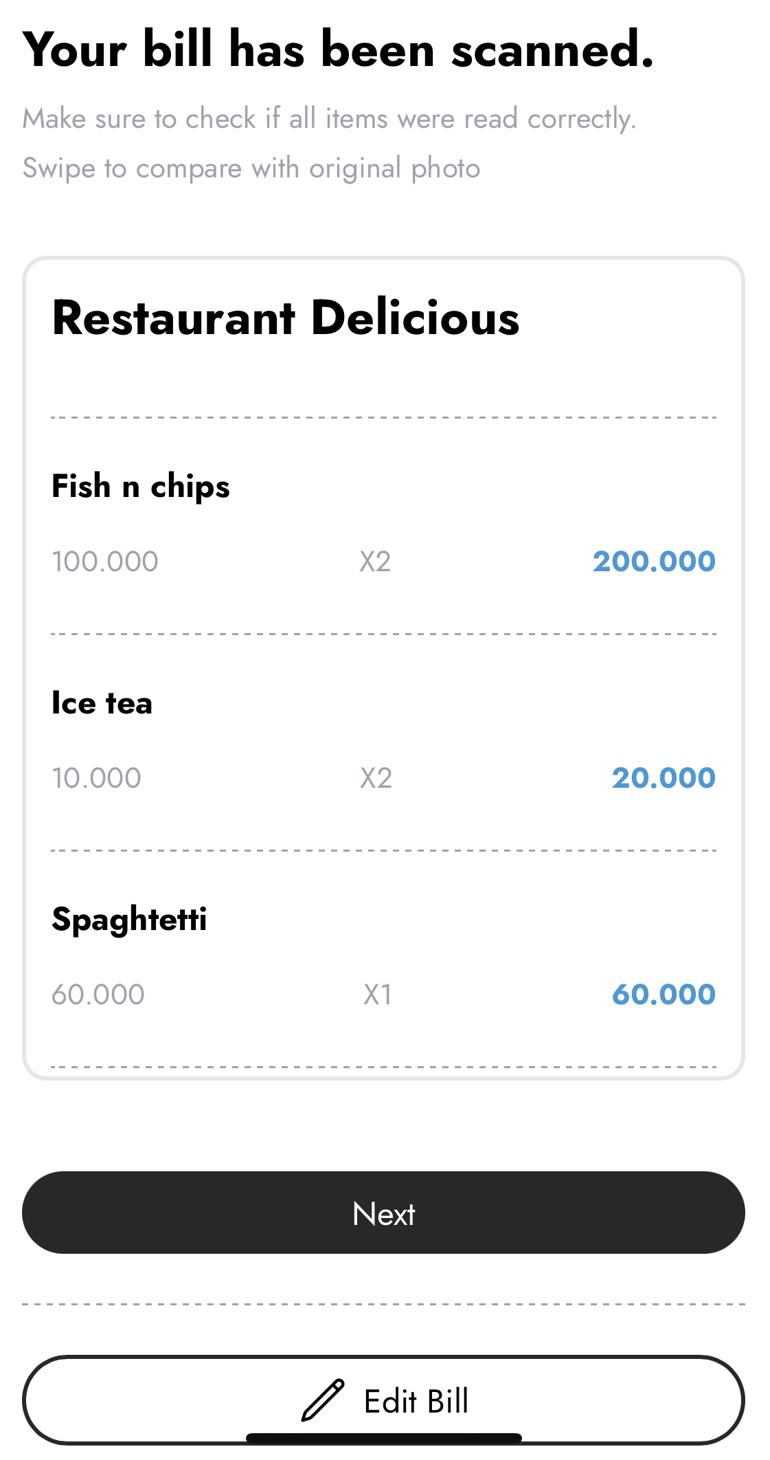Screen dimensions: 770x1460
Task: Select the X2 quantity for Ice tea
Action: click(376, 778)
